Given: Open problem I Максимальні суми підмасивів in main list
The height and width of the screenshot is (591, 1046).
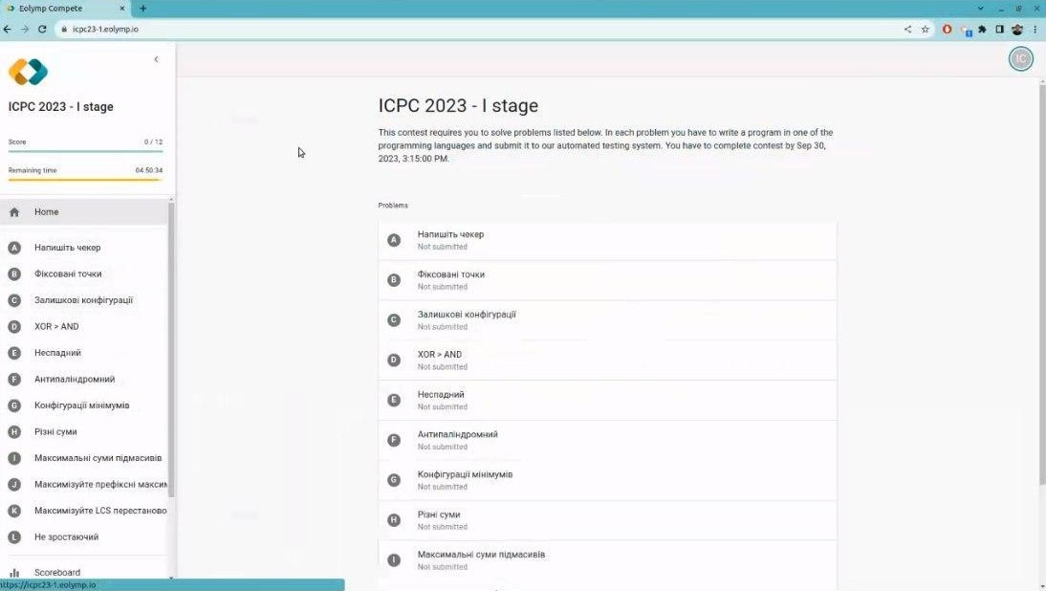Looking at the screenshot, I should coord(607,560).
